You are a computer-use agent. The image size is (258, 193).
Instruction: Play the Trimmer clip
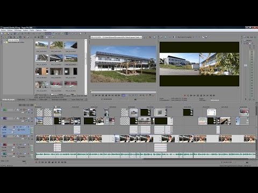coord(99,95)
